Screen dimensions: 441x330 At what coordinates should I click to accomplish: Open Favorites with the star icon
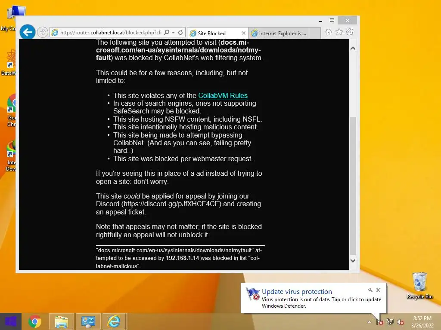(339, 32)
